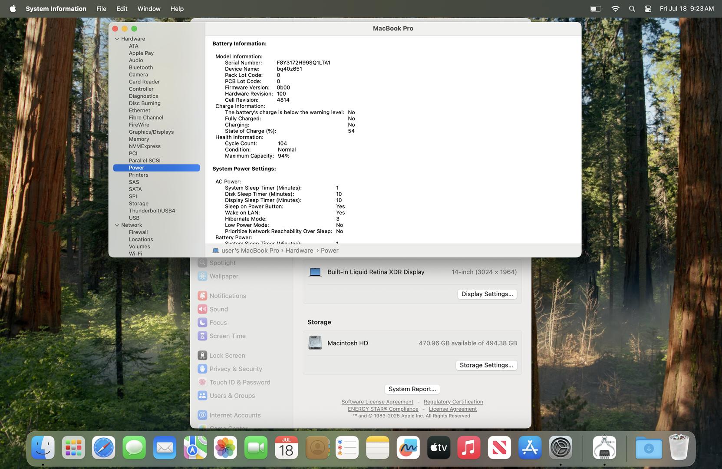Open Messages app in the Dock
Image resolution: width=722 pixels, height=469 pixels.
(x=134, y=448)
